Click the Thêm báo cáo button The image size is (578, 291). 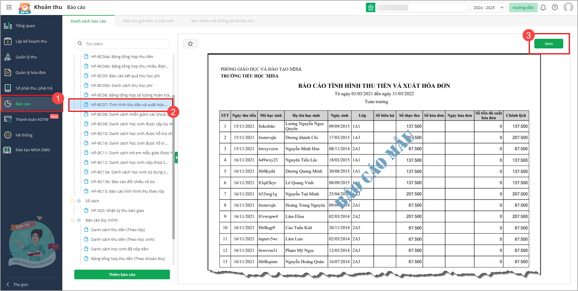(122, 274)
